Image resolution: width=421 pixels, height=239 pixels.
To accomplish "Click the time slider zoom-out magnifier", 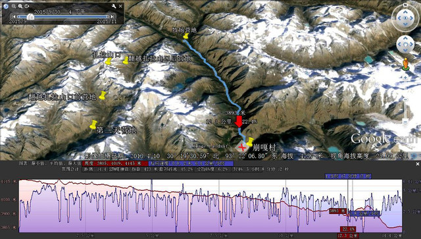I will tap(13, 6).
